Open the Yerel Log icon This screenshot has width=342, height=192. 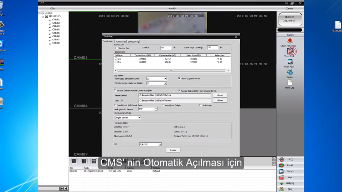[290, 83]
